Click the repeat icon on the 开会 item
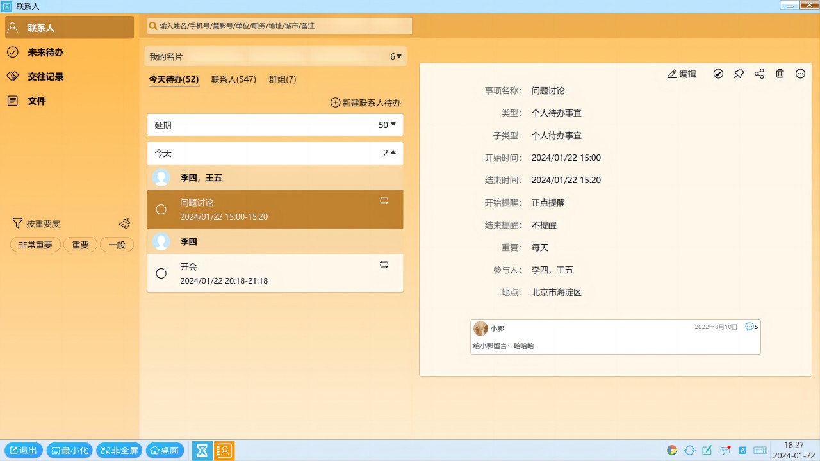The height and width of the screenshot is (461, 820). pos(384,264)
